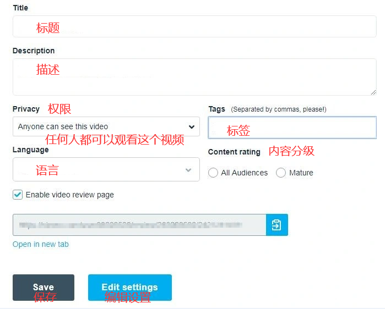Focus the Title input field
This screenshot has height=309, width=385.
[194, 26]
